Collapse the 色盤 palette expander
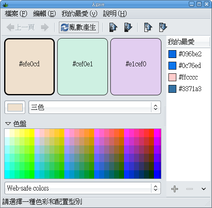The height and width of the screenshot is (208, 212). click(x=8, y=123)
